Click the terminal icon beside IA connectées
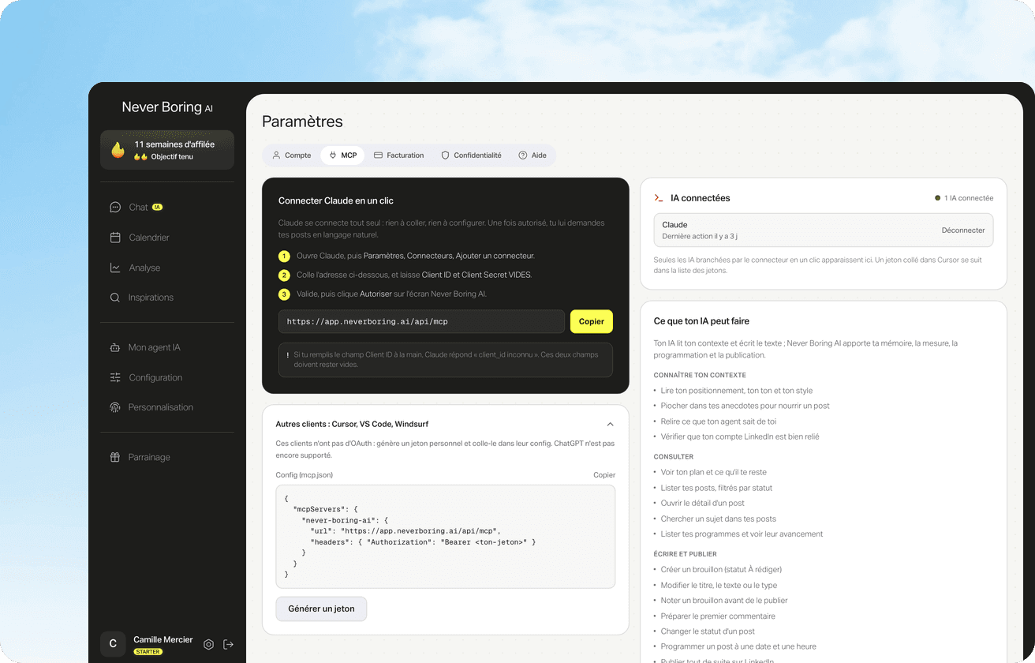1035x663 pixels. click(x=659, y=198)
